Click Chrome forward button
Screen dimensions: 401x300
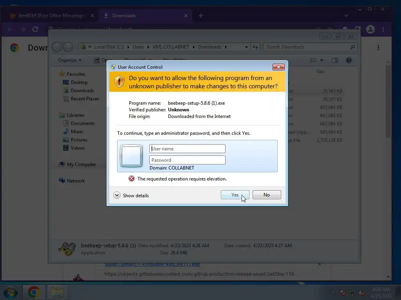point(23,29)
